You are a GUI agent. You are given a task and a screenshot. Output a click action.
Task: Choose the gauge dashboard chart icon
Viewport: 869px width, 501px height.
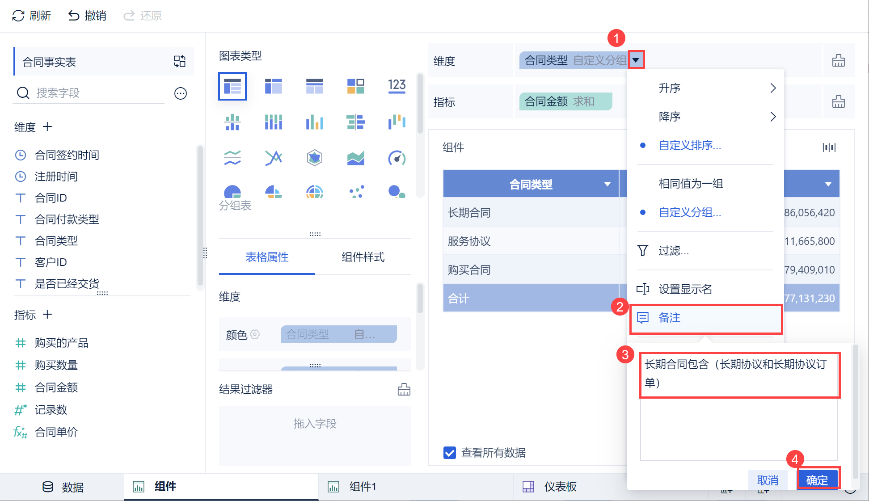point(397,158)
